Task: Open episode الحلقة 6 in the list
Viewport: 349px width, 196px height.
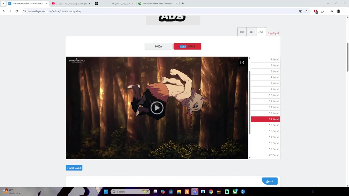Action: (266, 71)
